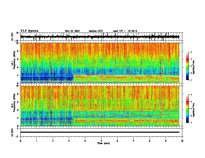Click the ch.3 flat voltage trace
This screenshot has width=205, height=158.
(100, 132)
